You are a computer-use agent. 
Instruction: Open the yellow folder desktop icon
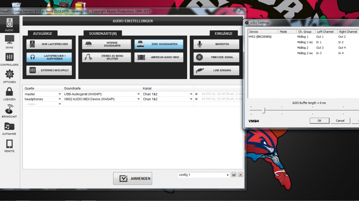(x=79, y=4)
